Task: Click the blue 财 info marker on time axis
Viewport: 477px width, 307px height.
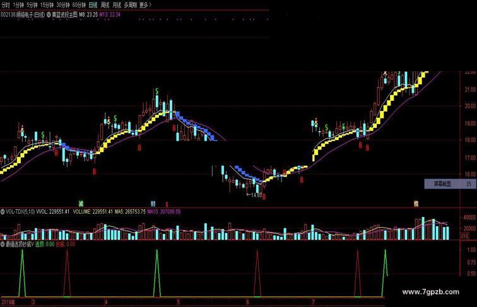Action: [x=153, y=204]
